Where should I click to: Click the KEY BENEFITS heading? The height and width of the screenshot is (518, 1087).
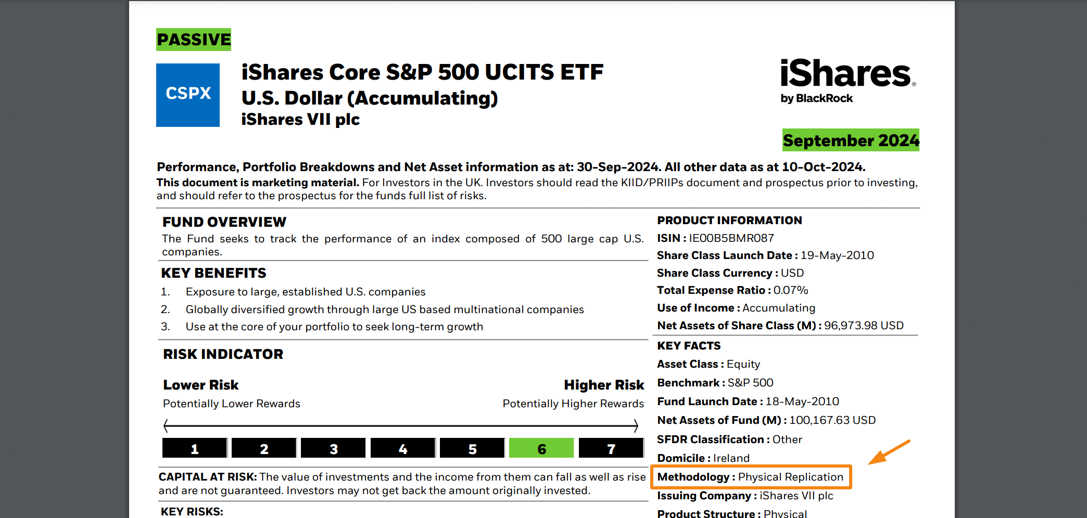click(x=213, y=273)
